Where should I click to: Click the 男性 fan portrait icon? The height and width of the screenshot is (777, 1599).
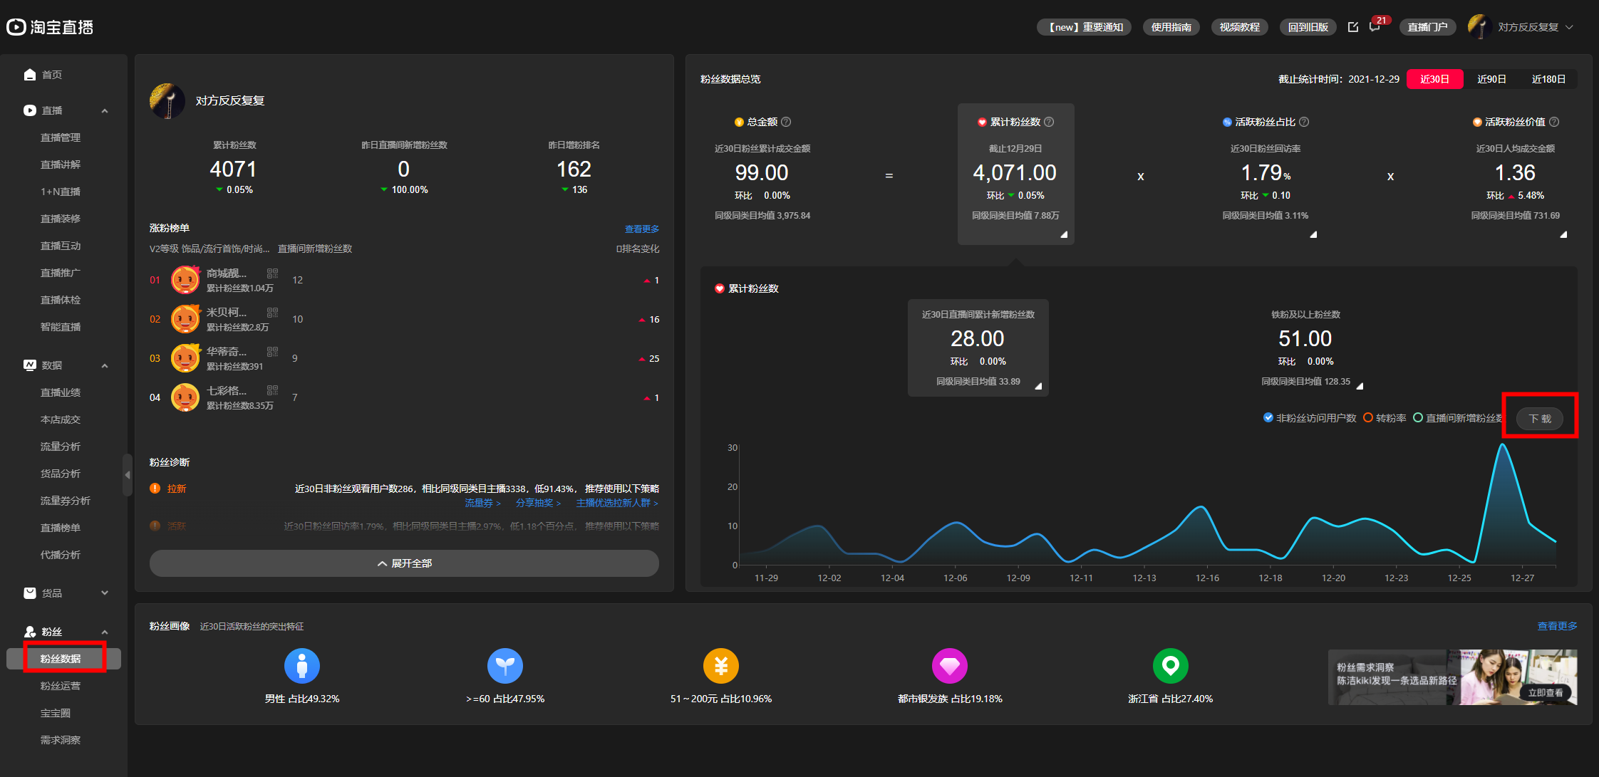click(x=301, y=666)
